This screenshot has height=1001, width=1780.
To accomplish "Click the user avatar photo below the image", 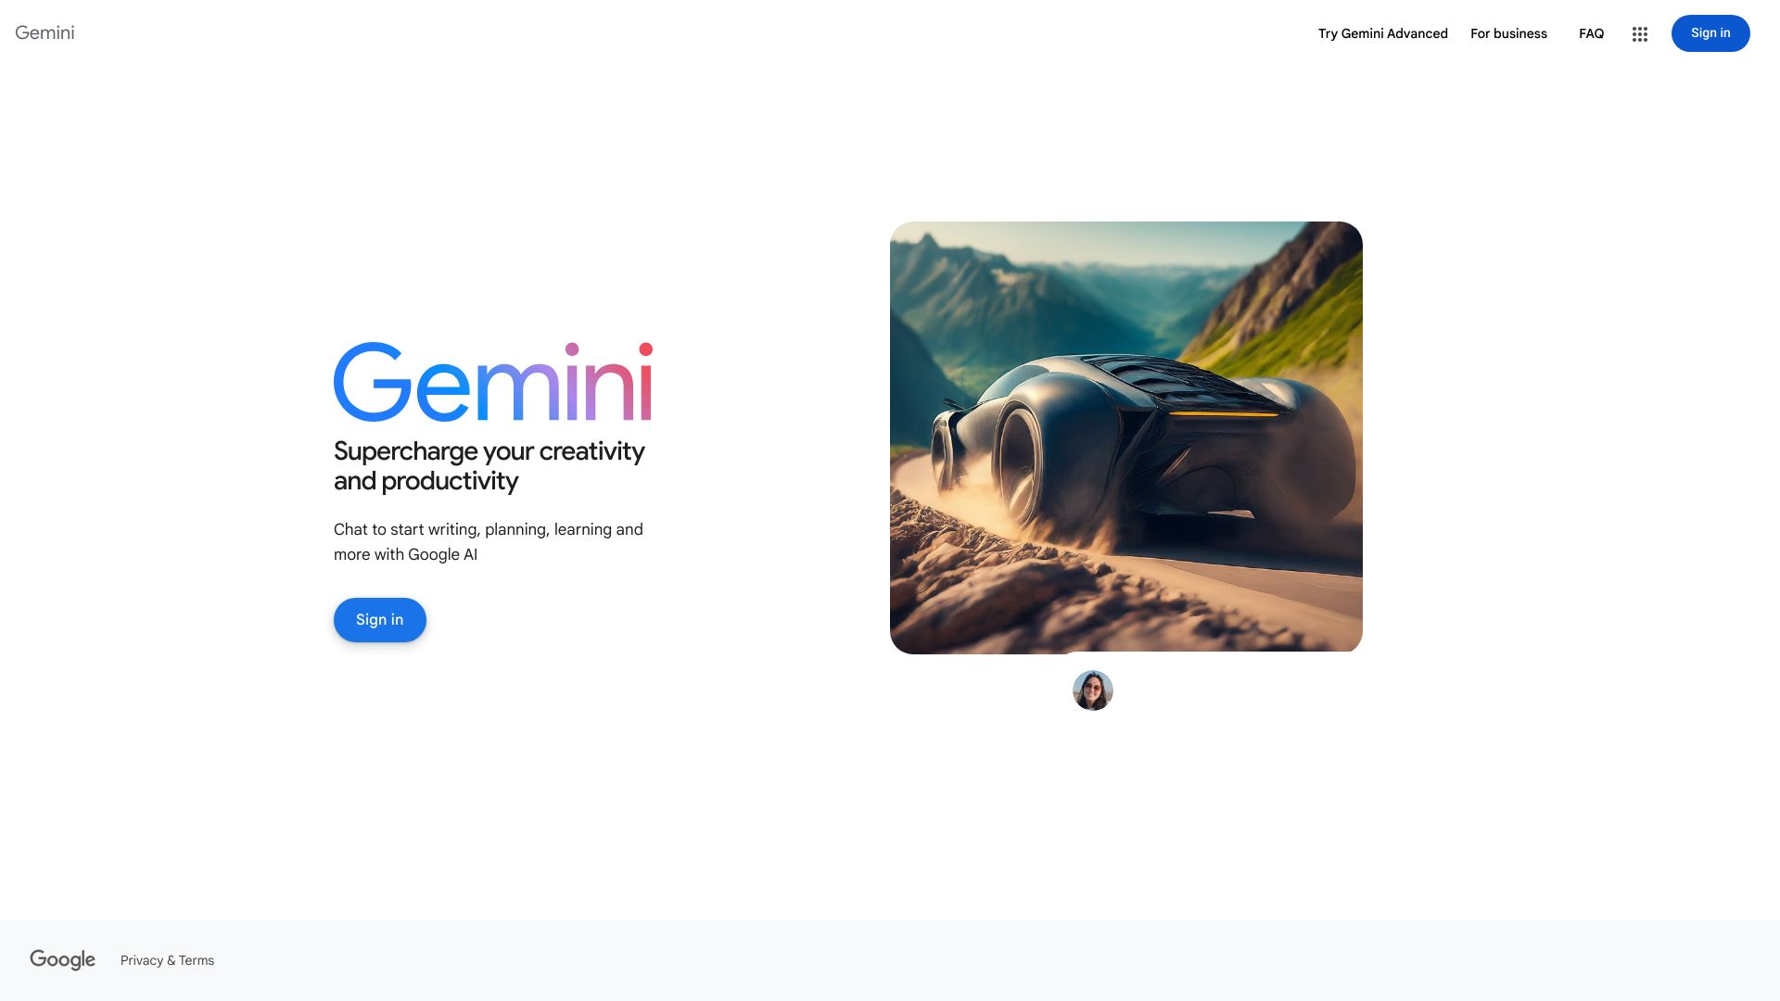I will point(1092,691).
